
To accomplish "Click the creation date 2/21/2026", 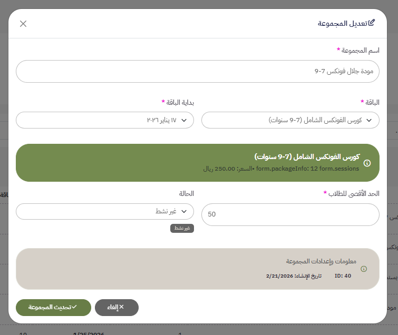I will [279, 275].
